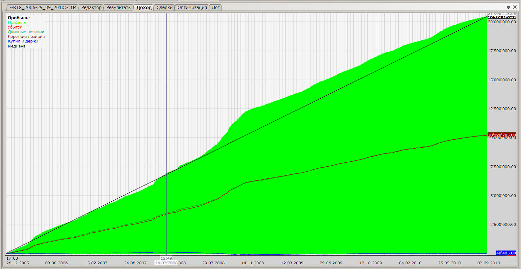Viewport: 521px width, 269px height.
Task: Open the Редактор tab
Action: (91, 7)
